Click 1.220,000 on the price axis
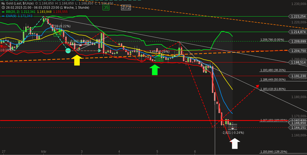The image size is (307, 155). [x=299, y=22]
